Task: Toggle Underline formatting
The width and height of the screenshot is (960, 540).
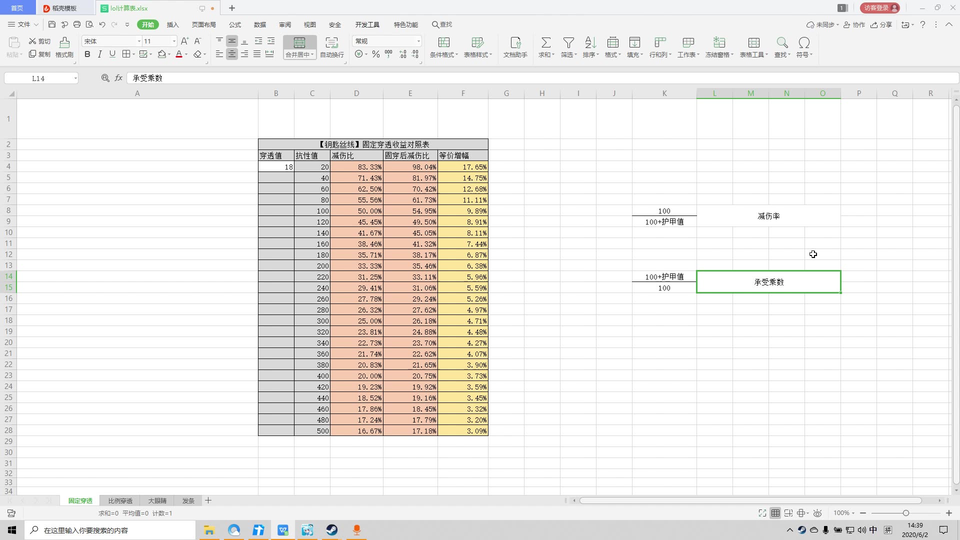Action: 112,54
